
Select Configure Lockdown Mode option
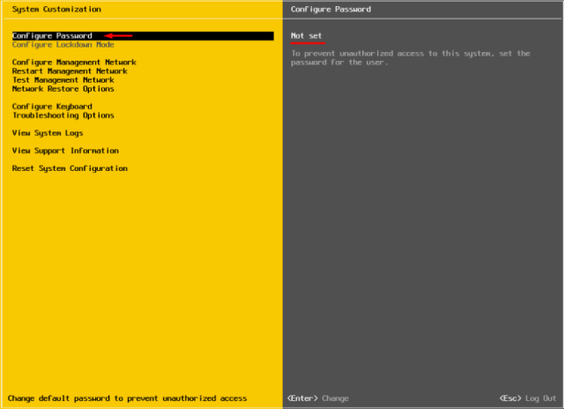point(63,44)
